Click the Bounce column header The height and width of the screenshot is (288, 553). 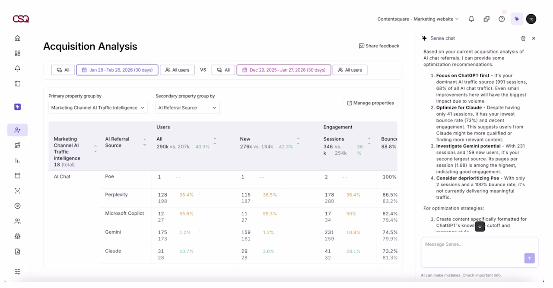[389, 139]
